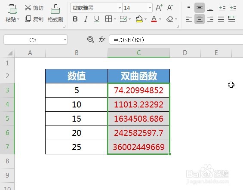The height and width of the screenshot is (190, 243).
Task: Apply yellow fill color bucket
Action: (x=139, y=19)
